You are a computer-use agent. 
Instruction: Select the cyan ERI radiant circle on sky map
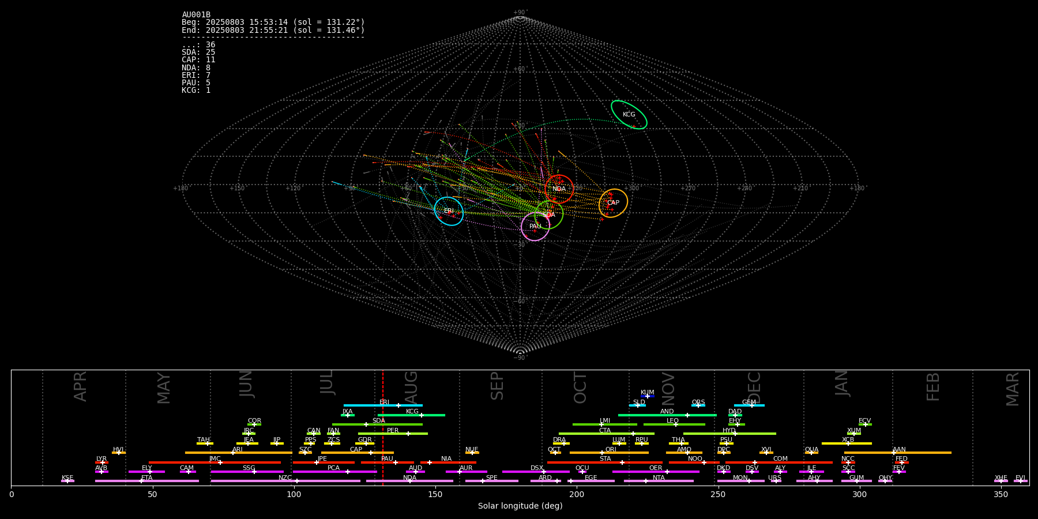point(449,211)
